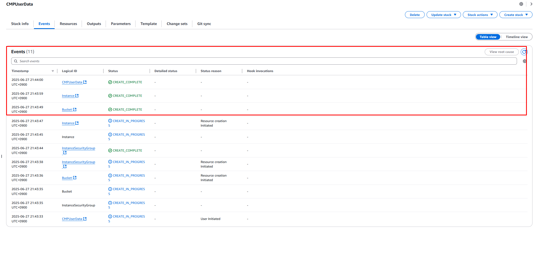Expand Stack actions menu
This screenshot has height=263, width=533.
(x=480, y=15)
